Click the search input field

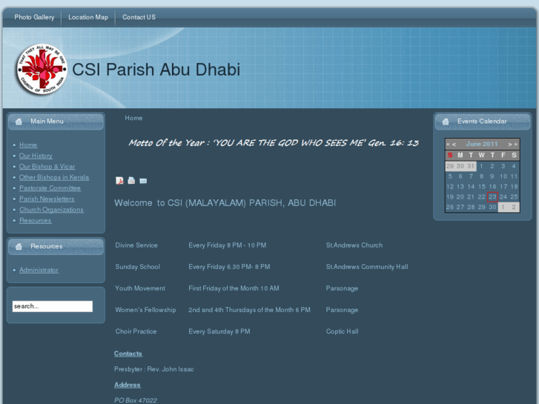click(x=53, y=306)
